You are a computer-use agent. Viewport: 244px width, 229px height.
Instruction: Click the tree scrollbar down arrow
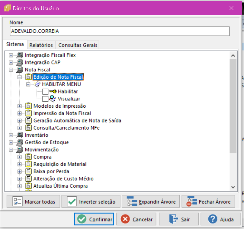coord(233,187)
